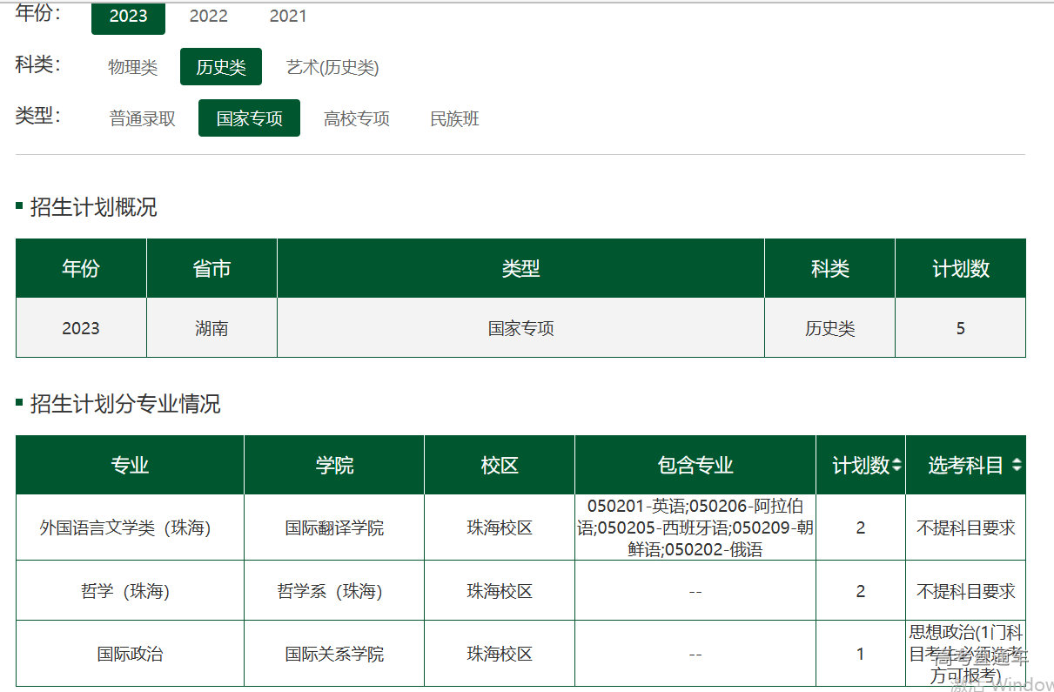Screen dimensions: 1054x692
Task: Click the 国际关系学院 college cell
Action: (x=334, y=654)
